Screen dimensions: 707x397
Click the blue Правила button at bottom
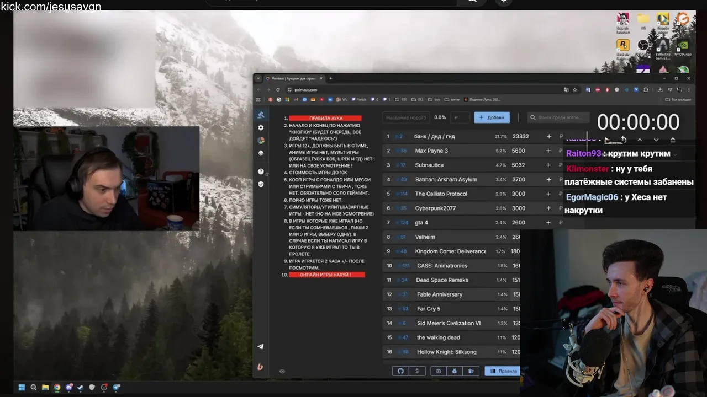tap(503, 371)
